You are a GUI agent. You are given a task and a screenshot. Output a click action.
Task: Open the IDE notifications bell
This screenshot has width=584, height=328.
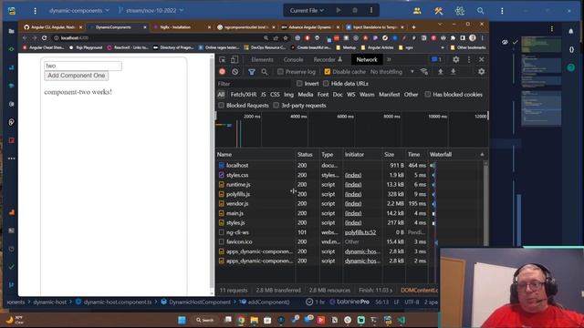click(x=571, y=32)
